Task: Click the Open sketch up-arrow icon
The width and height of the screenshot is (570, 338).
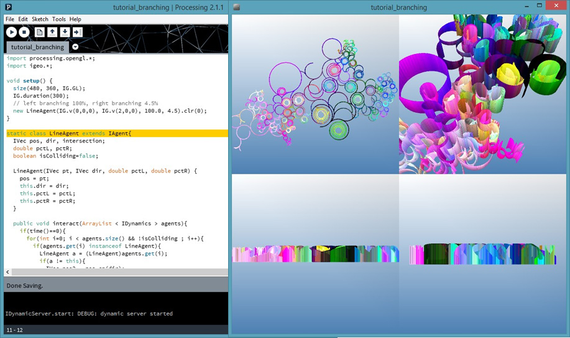Action: pyautogui.click(x=52, y=32)
